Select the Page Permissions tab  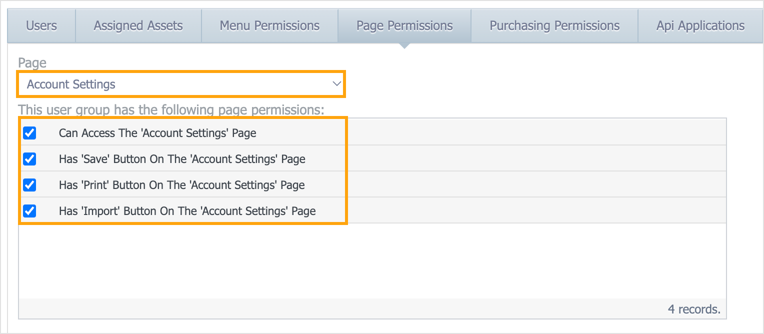404,26
